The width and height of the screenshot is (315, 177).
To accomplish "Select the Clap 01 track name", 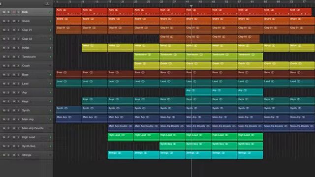I will pos(27,30).
